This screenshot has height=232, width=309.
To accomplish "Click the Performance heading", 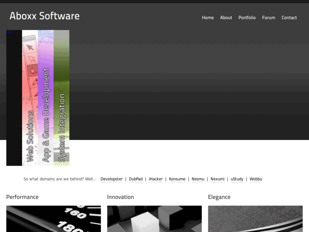I will pos(23,197).
